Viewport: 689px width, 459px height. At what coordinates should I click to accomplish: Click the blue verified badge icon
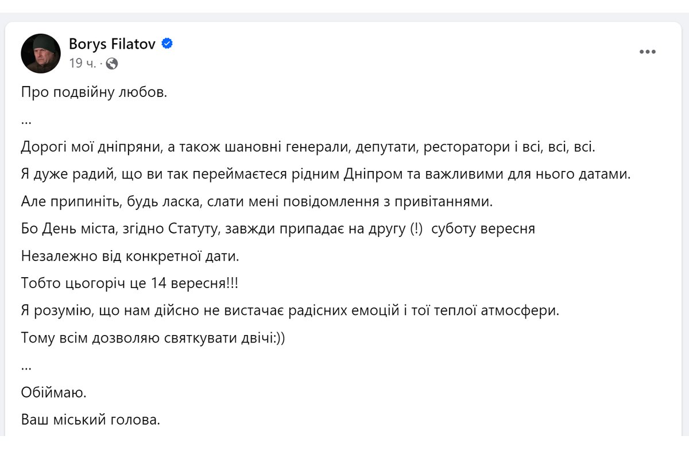167,44
